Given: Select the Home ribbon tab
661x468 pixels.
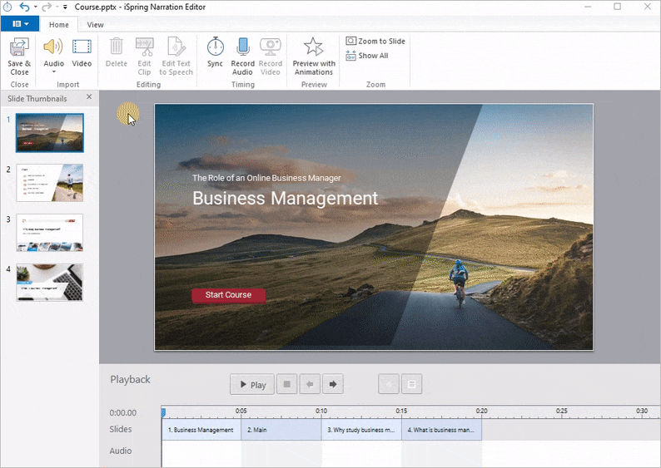Looking at the screenshot, I should [58, 25].
